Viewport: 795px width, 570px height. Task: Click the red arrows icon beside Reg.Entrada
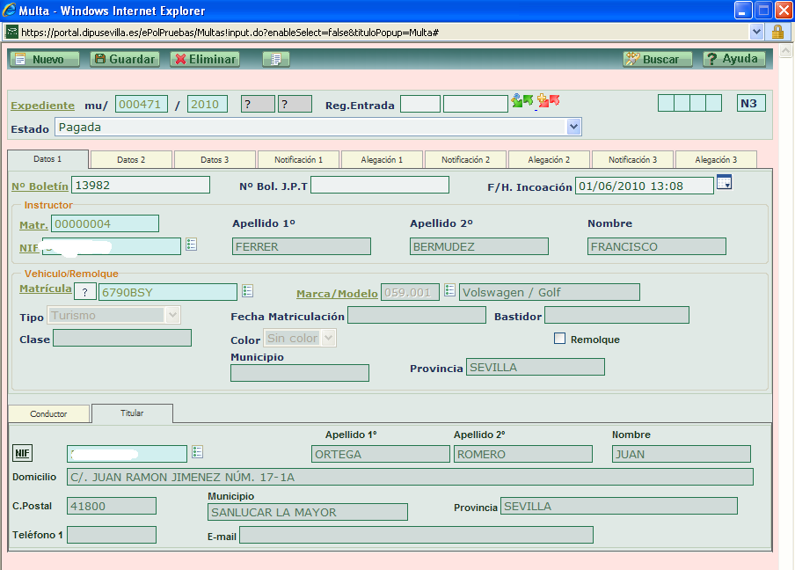point(549,102)
